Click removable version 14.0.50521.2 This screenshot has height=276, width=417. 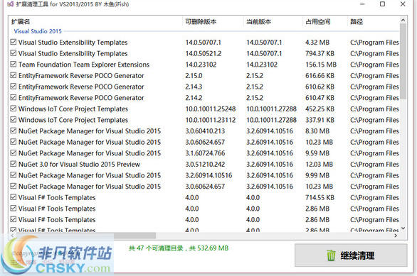pyautogui.click(x=204, y=53)
